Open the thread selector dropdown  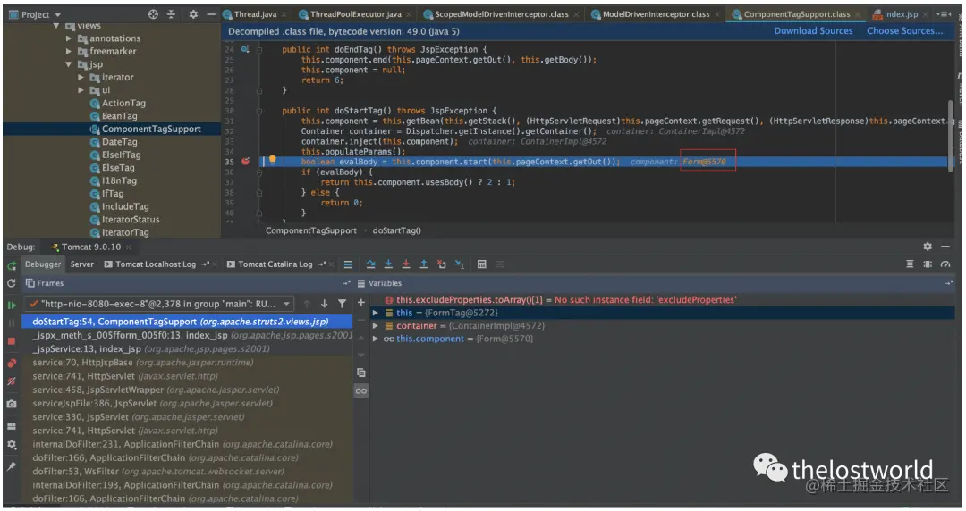tap(159, 304)
